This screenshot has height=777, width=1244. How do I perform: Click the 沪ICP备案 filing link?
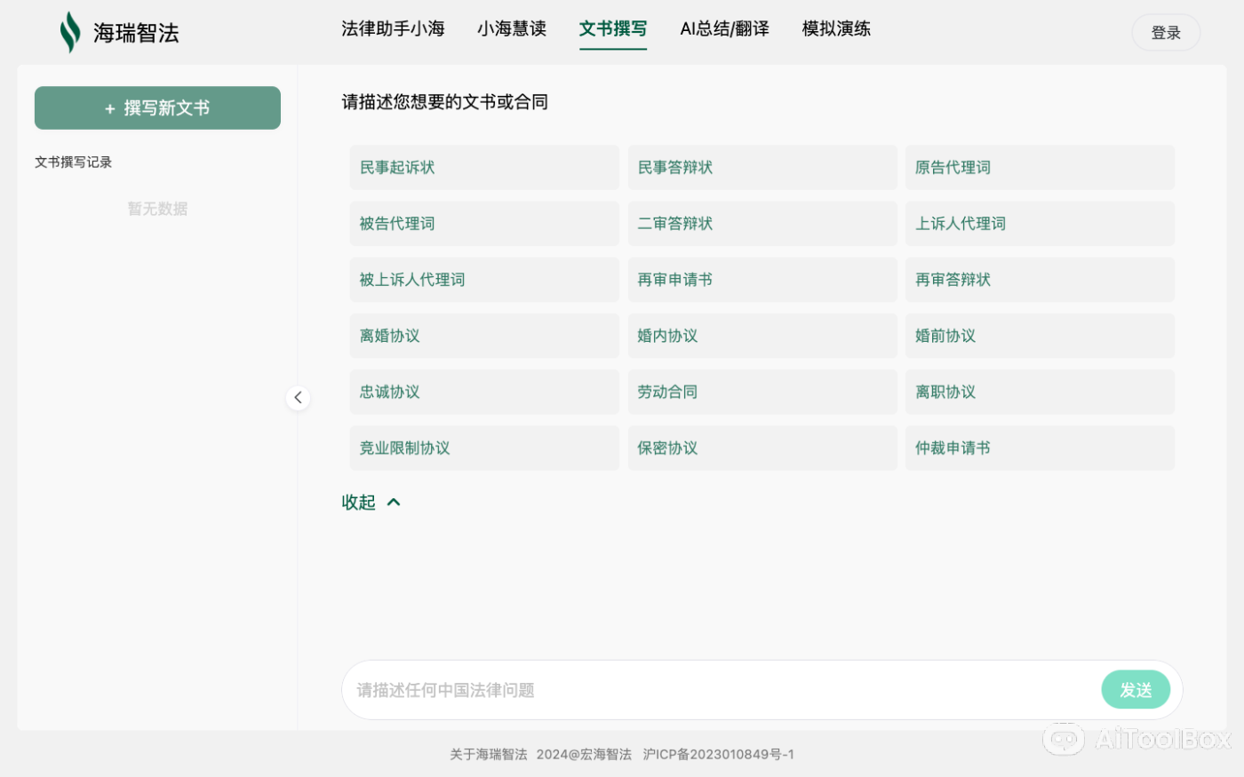pyautogui.click(x=718, y=754)
